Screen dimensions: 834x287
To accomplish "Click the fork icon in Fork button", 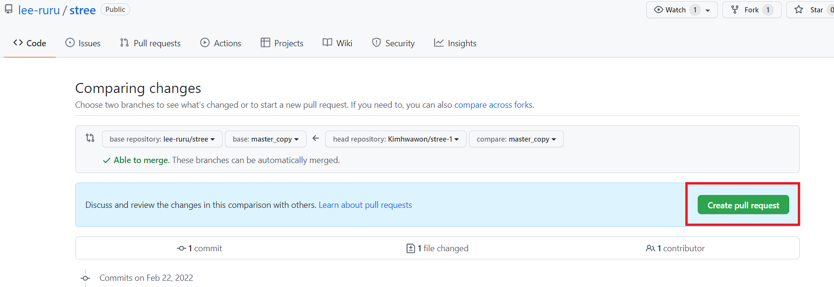I will 735,10.
